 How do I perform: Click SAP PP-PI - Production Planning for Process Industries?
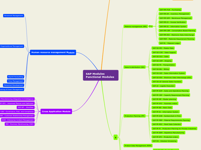click(x=174, y=129)
